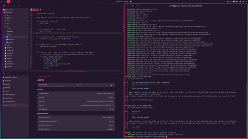The image size is (248, 139).
Task: Open the date and time panel applet
Action: click(x=122, y=2)
